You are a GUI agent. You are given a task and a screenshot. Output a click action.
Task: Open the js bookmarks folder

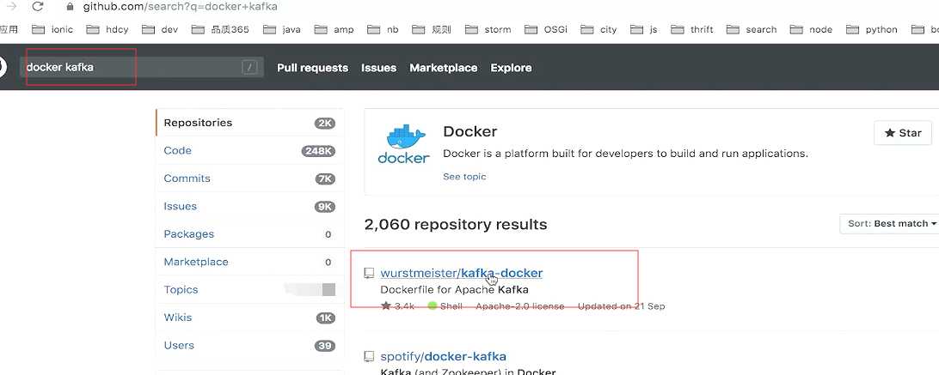coord(644,29)
